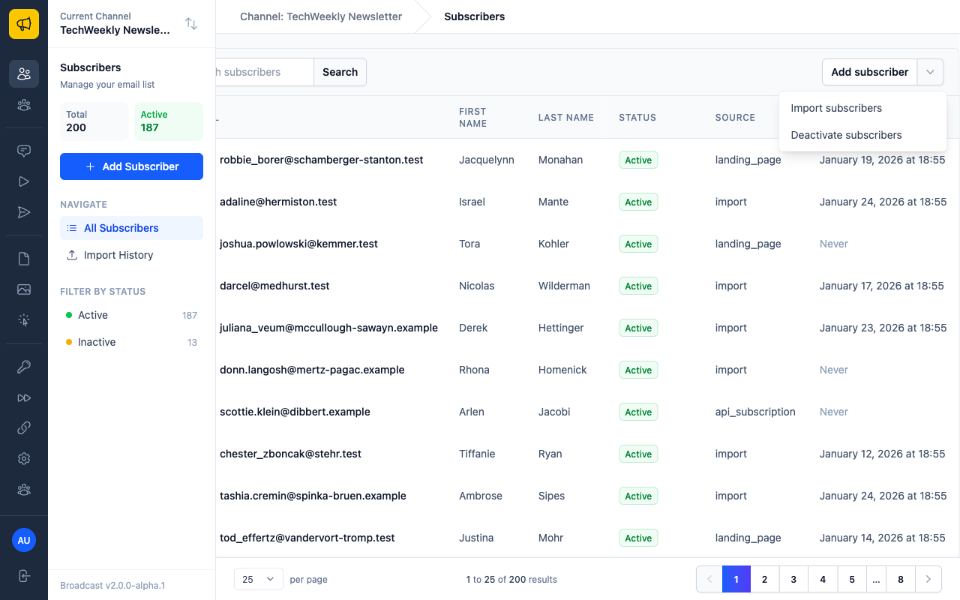Click the Subscribers breadcrumb
960x600 pixels.
[x=475, y=16]
